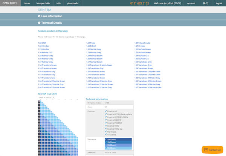Viewport: 226px width, 156px height.
Task: Click the phone number 0151 625 3132
Action: coord(139,3)
